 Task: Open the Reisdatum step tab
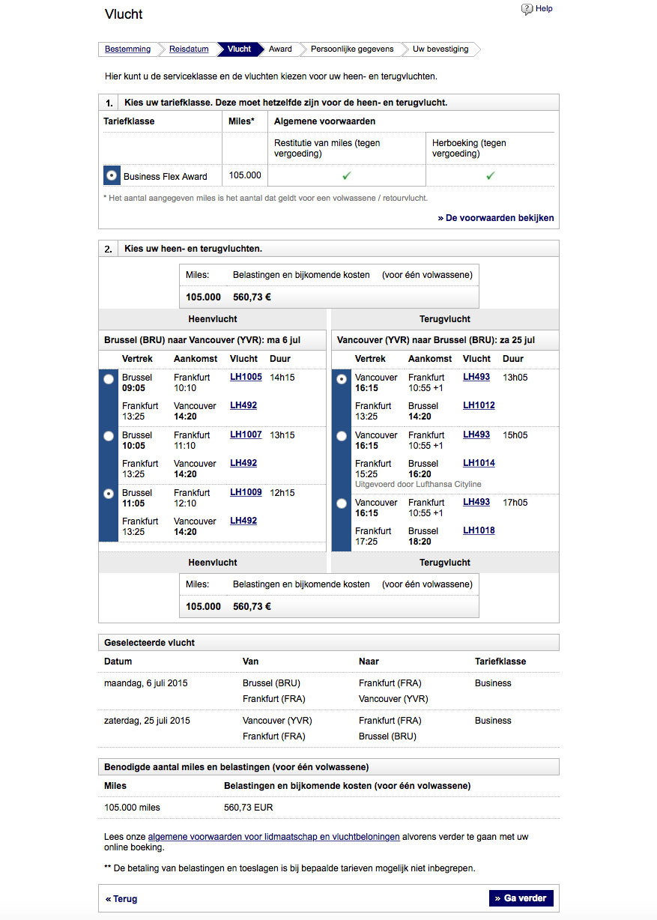[189, 49]
